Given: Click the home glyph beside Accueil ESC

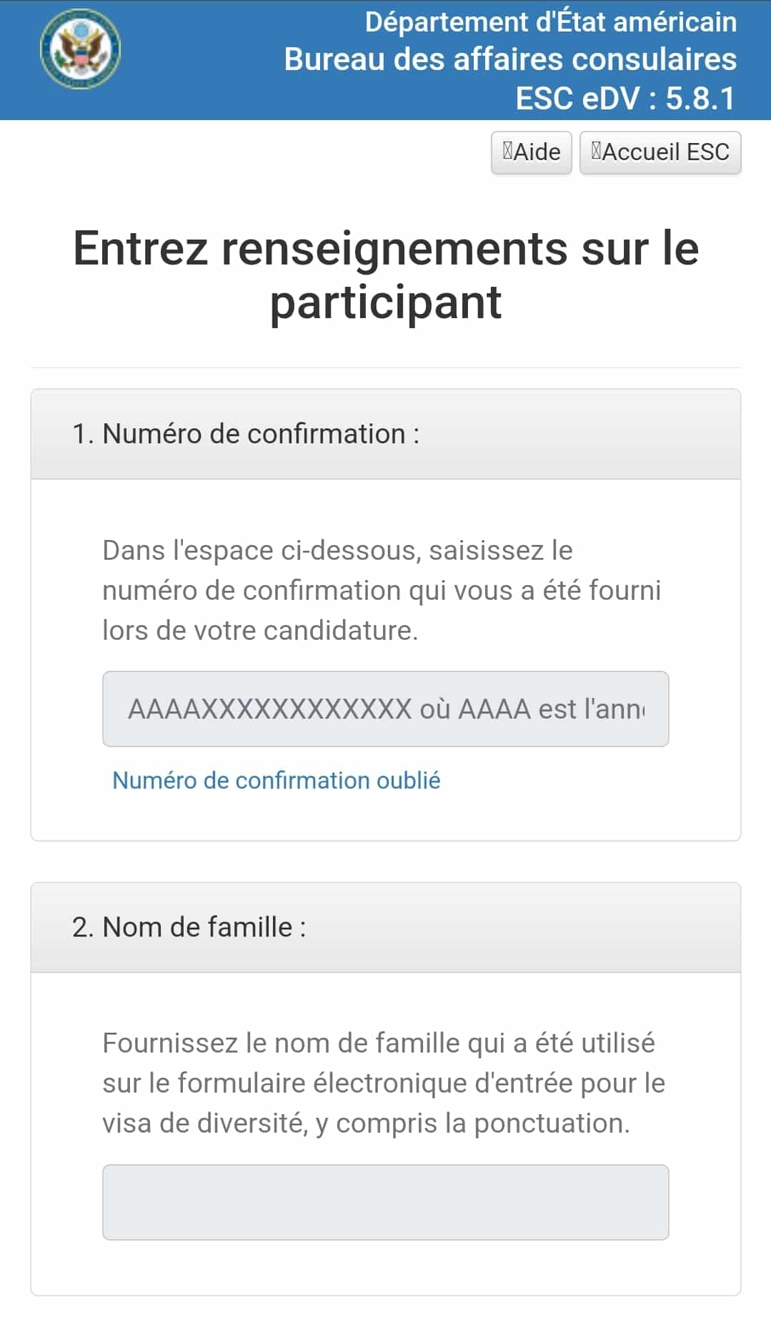Looking at the screenshot, I should click(596, 151).
